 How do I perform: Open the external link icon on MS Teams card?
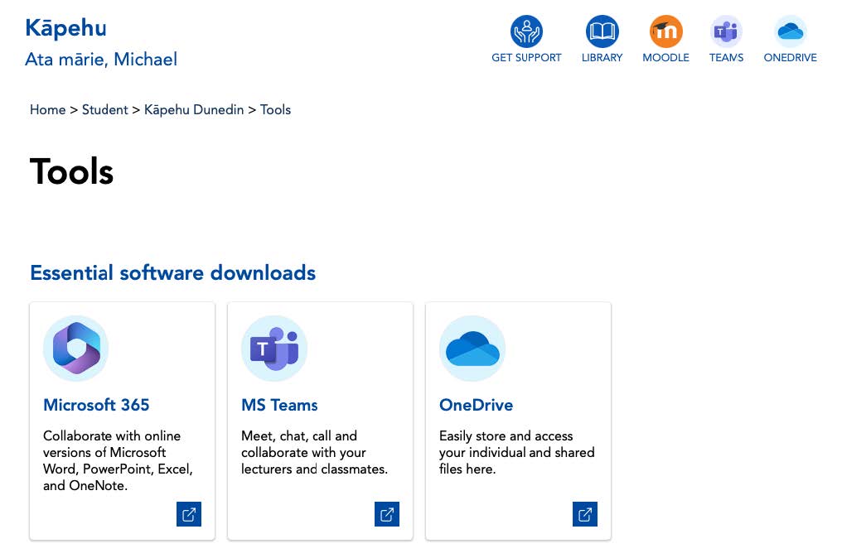tap(387, 513)
